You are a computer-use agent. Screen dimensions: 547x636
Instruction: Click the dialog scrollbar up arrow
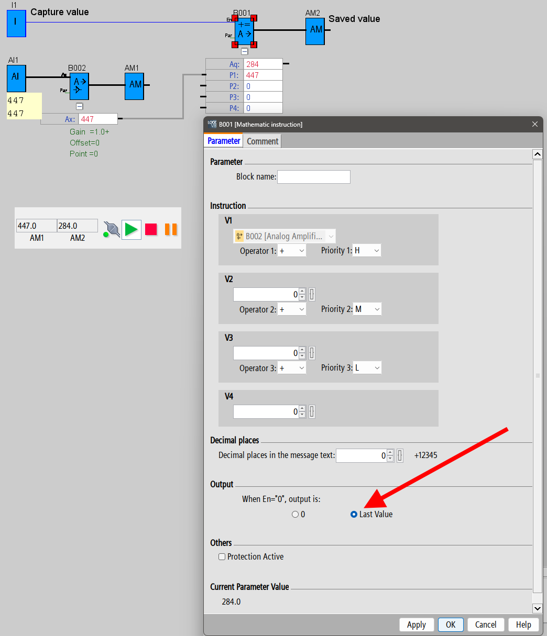click(537, 154)
